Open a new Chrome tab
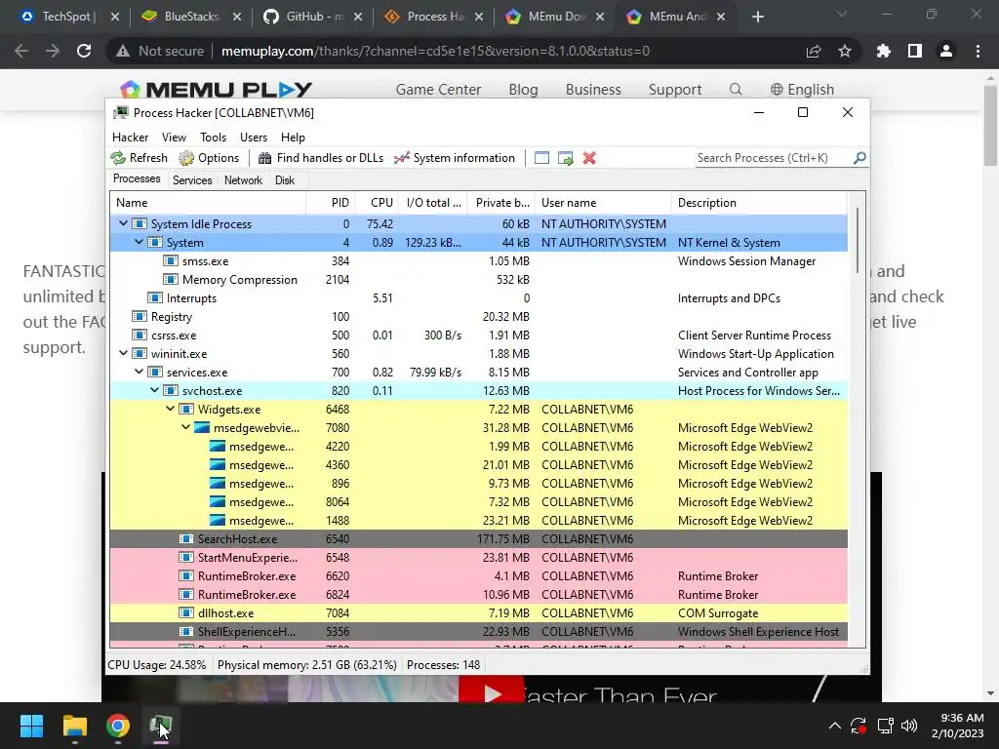This screenshot has width=999, height=749. tap(757, 17)
